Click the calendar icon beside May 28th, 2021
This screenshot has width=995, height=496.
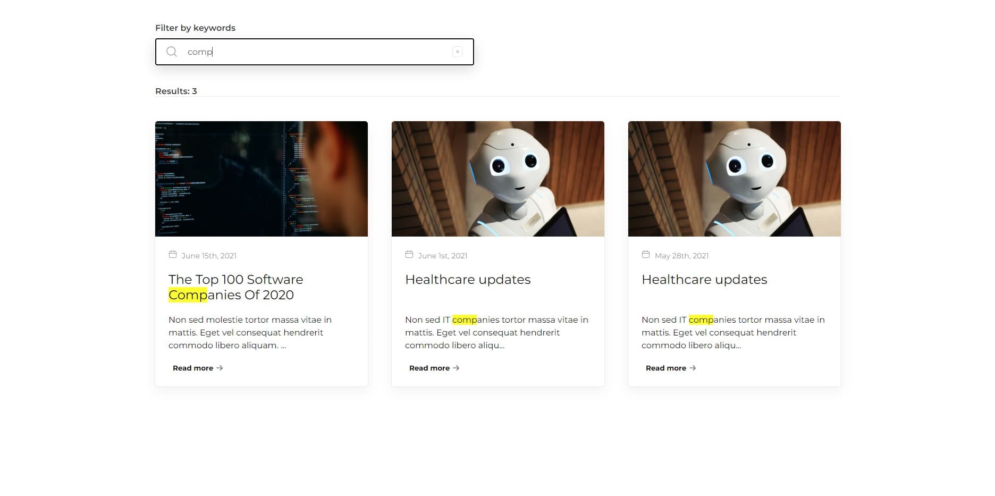click(x=646, y=255)
